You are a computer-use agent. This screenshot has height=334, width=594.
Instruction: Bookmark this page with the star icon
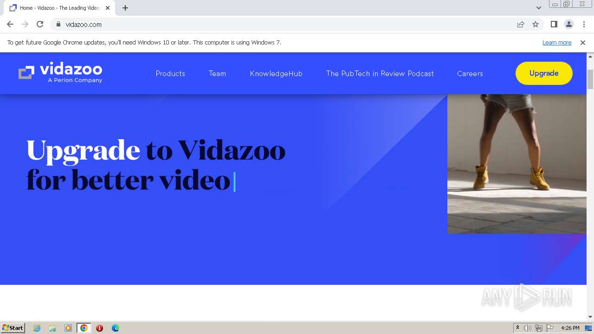(536, 24)
